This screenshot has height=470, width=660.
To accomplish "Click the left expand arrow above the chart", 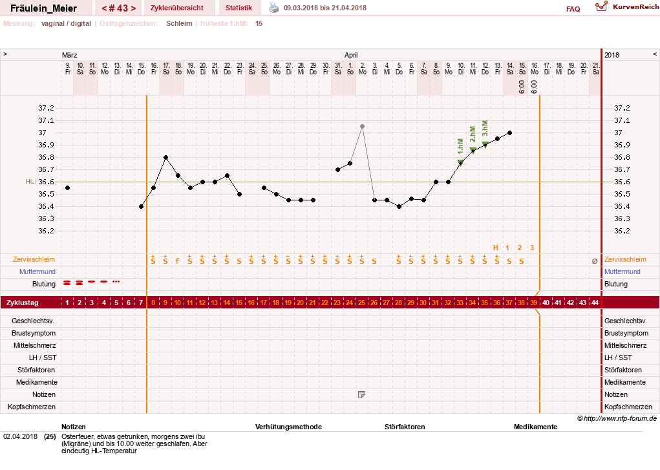I will click(5, 54).
